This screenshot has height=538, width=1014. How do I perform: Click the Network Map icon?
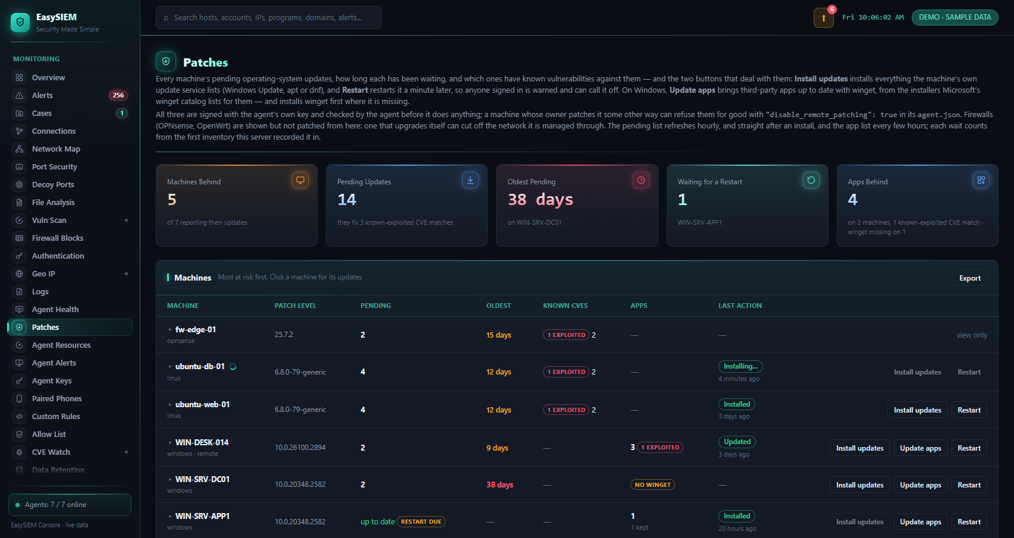coord(20,149)
